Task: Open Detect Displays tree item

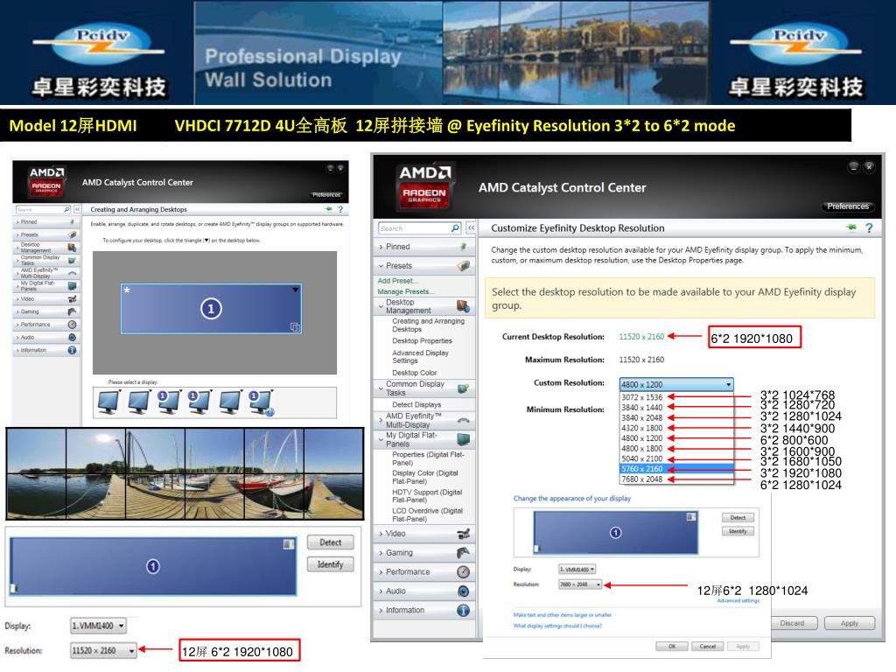Action: click(416, 404)
